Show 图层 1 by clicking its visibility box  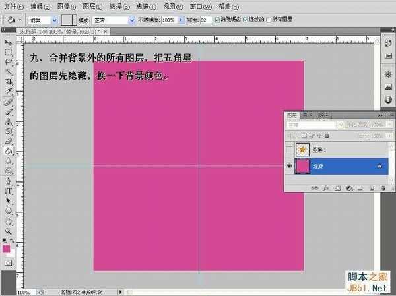(290, 150)
